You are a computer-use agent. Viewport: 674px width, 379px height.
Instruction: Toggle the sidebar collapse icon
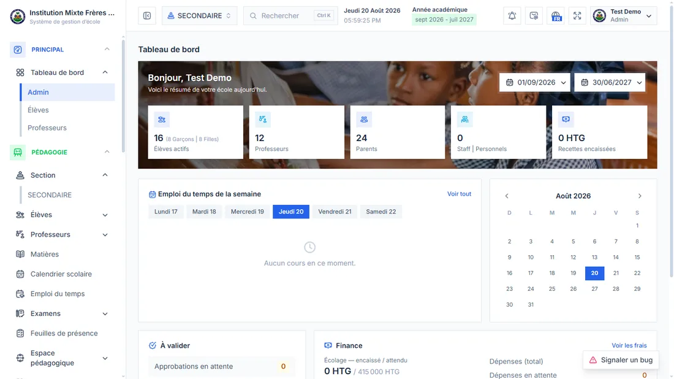[147, 16]
